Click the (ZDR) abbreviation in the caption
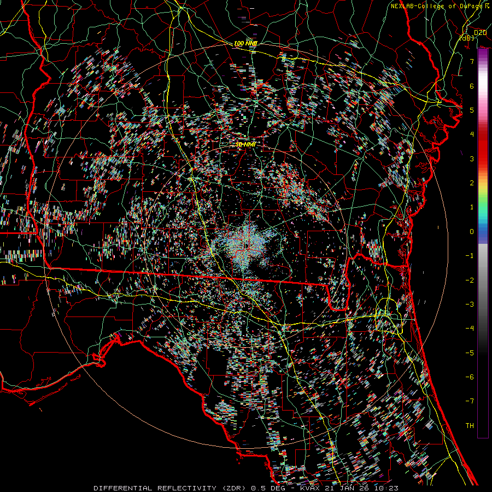Screen dimensions: 492x492 (x=234, y=488)
